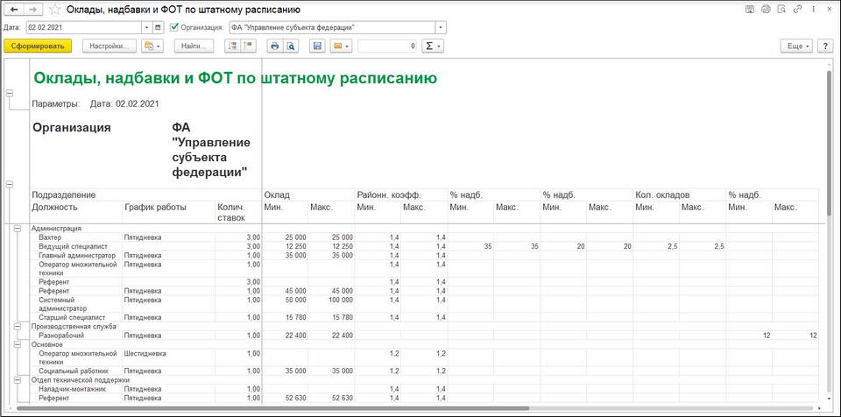The width and height of the screenshot is (841, 417).
Task: Select the Главный администратор cell
Action: (x=75, y=255)
